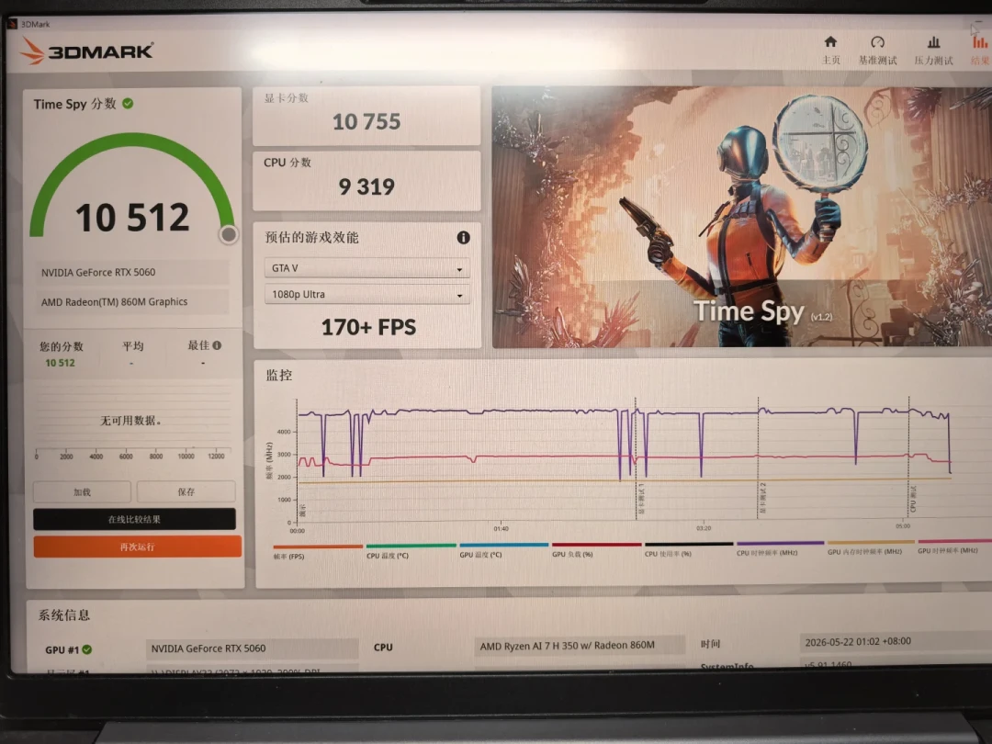Toggle the CPU 时钟频率 (MHz) legend entry

coord(780,547)
